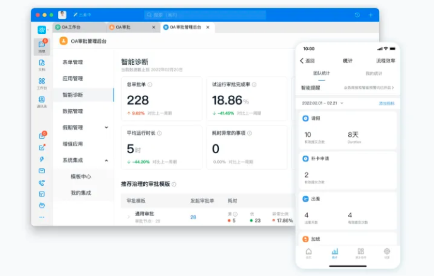Screen dimensions: 434x276
Task: Click the search field in title bar
Action: tap(205, 15)
